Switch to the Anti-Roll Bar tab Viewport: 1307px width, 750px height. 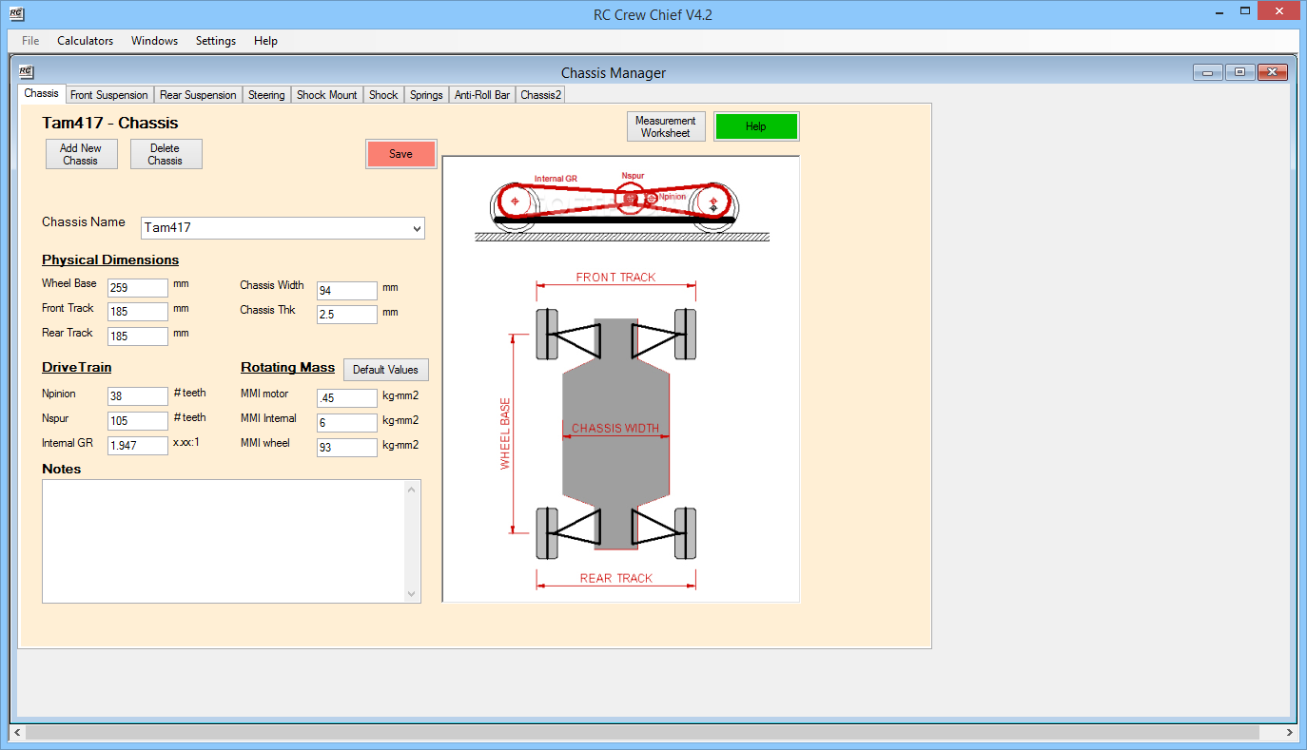point(482,95)
